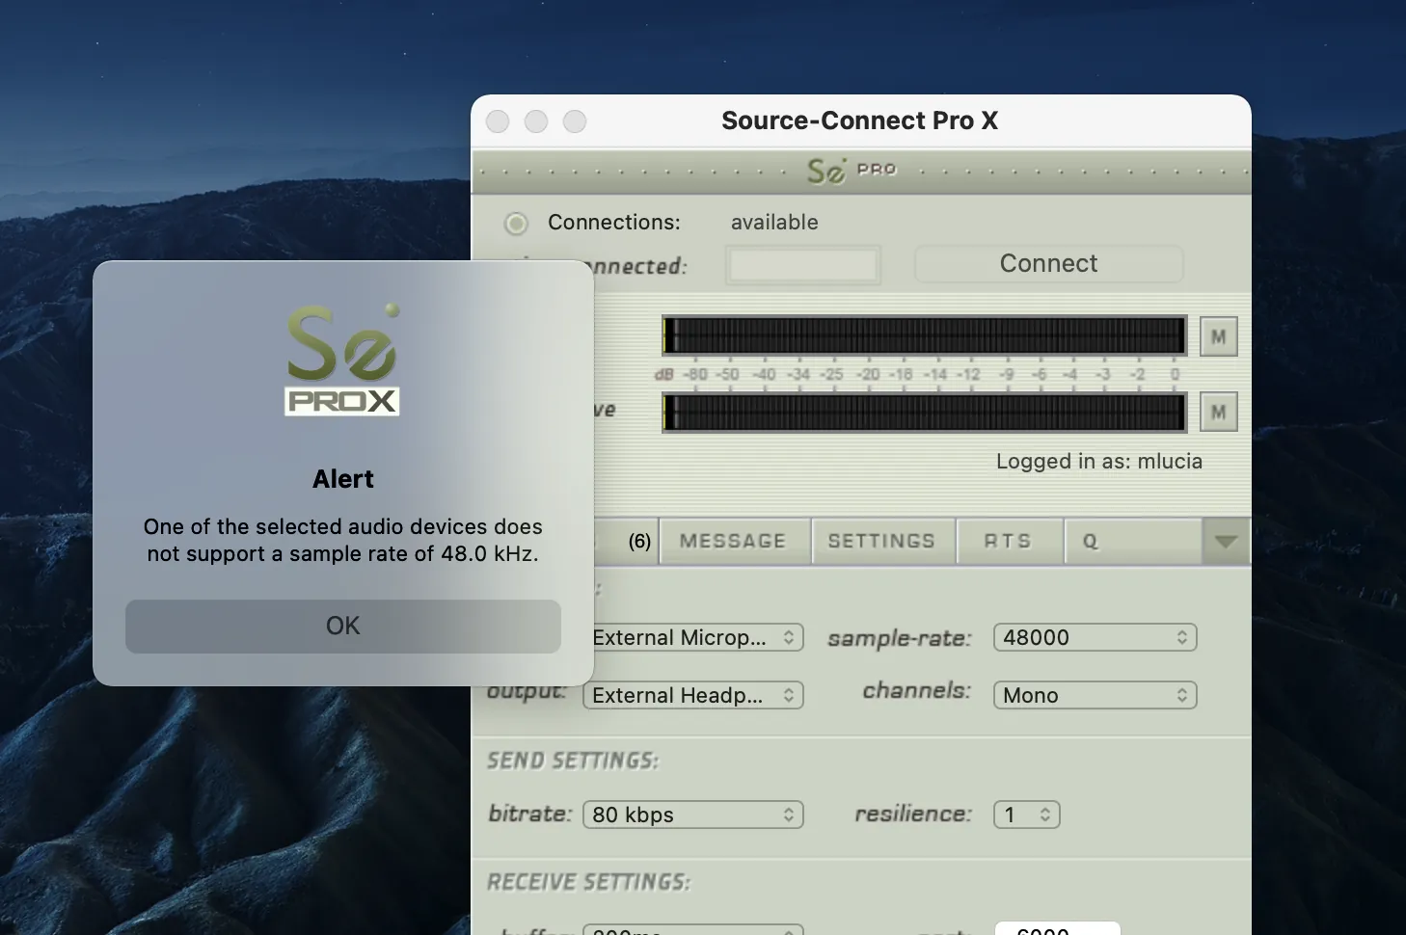This screenshot has height=935, width=1406.
Task: Open the RTS tab
Action: (x=1009, y=541)
